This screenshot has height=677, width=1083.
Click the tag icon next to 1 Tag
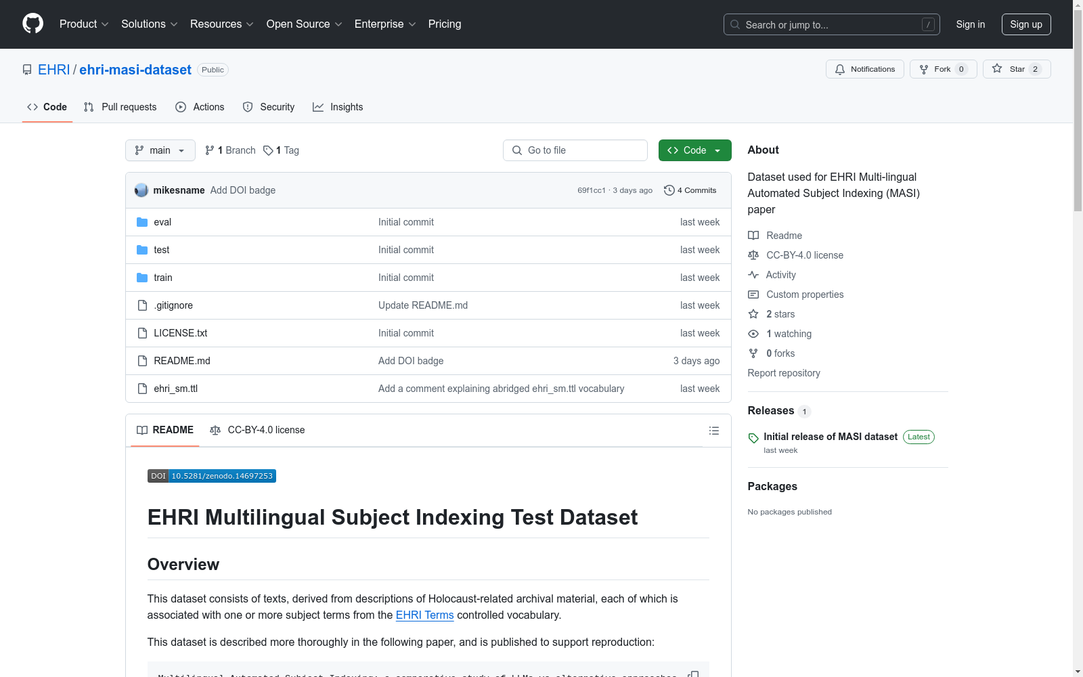pyautogui.click(x=268, y=150)
